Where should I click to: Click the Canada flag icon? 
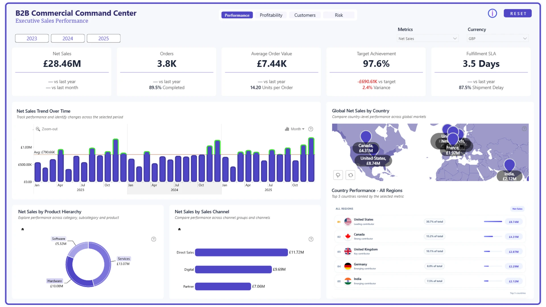348,237
